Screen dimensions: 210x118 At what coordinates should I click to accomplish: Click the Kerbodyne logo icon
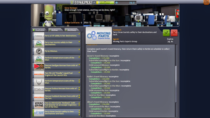39,105
